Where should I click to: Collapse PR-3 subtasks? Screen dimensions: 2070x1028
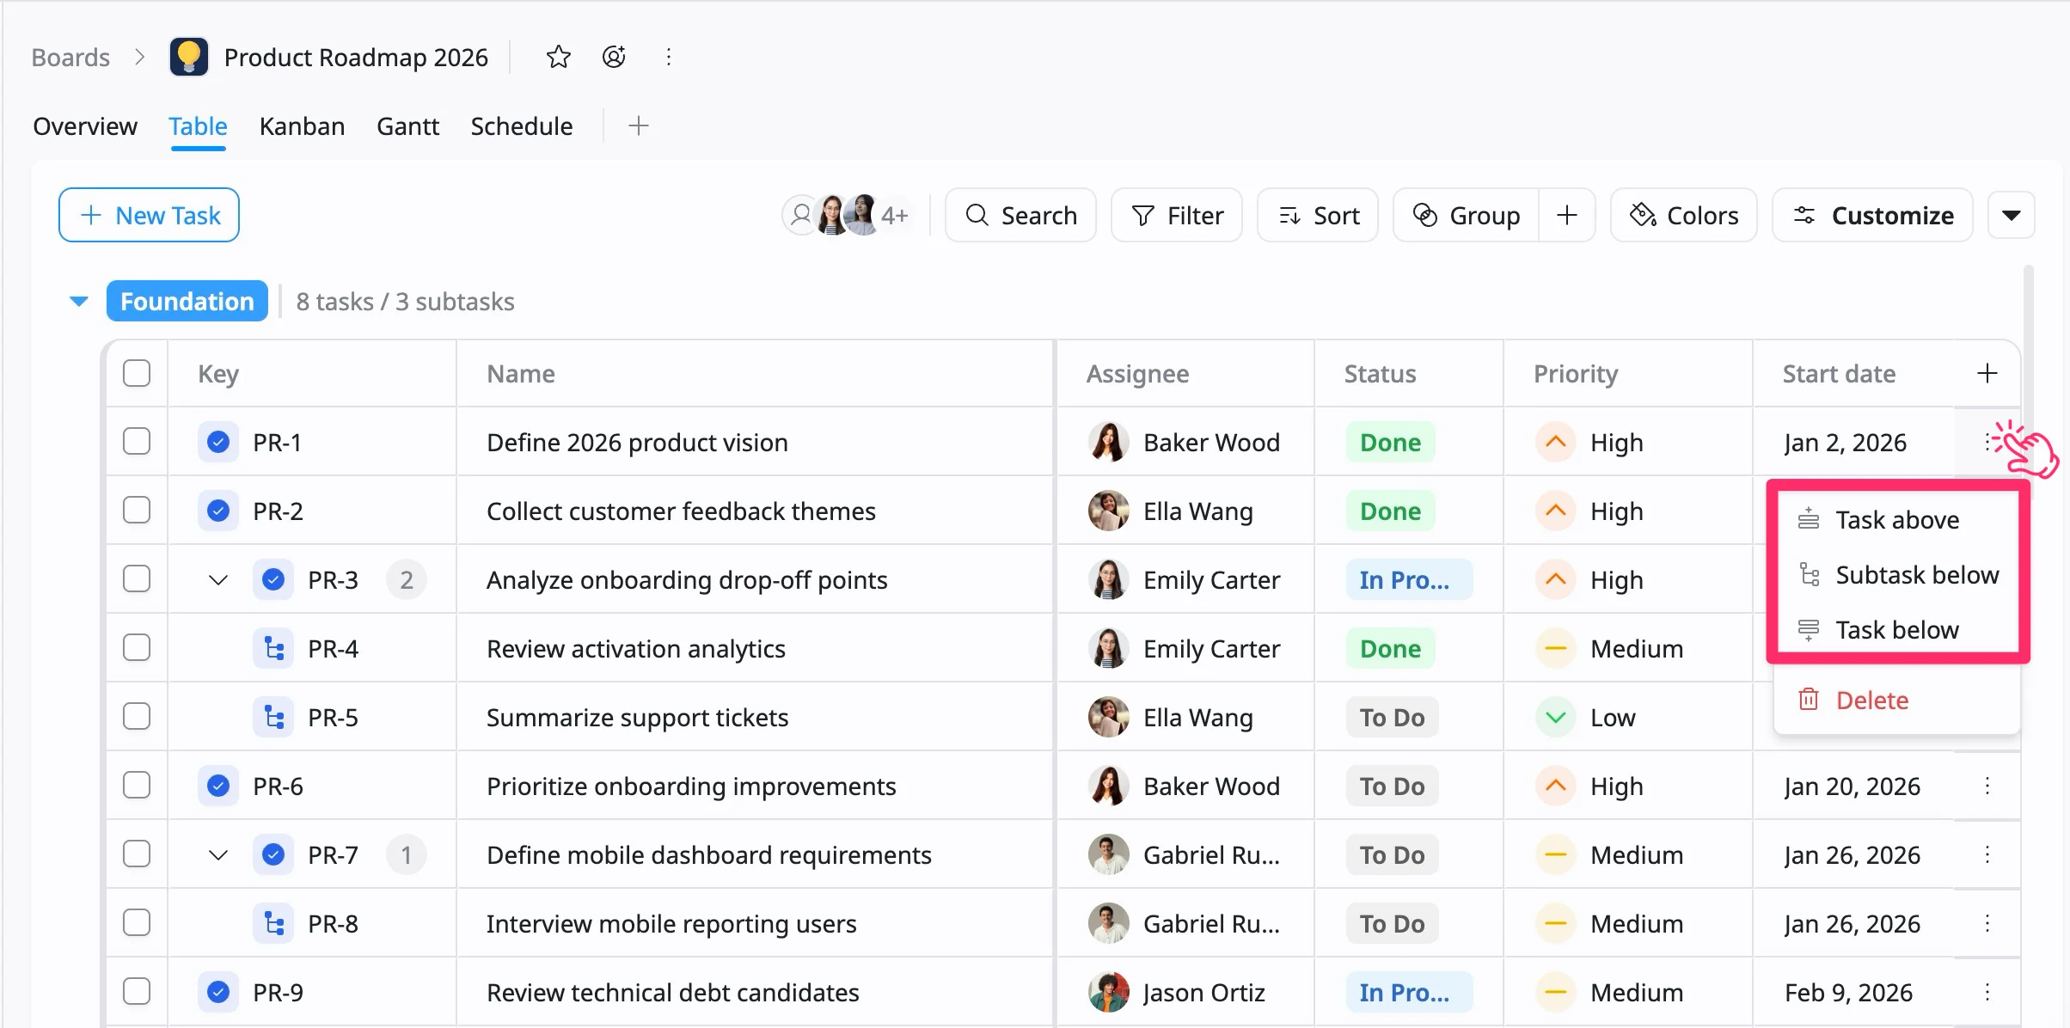218,579
